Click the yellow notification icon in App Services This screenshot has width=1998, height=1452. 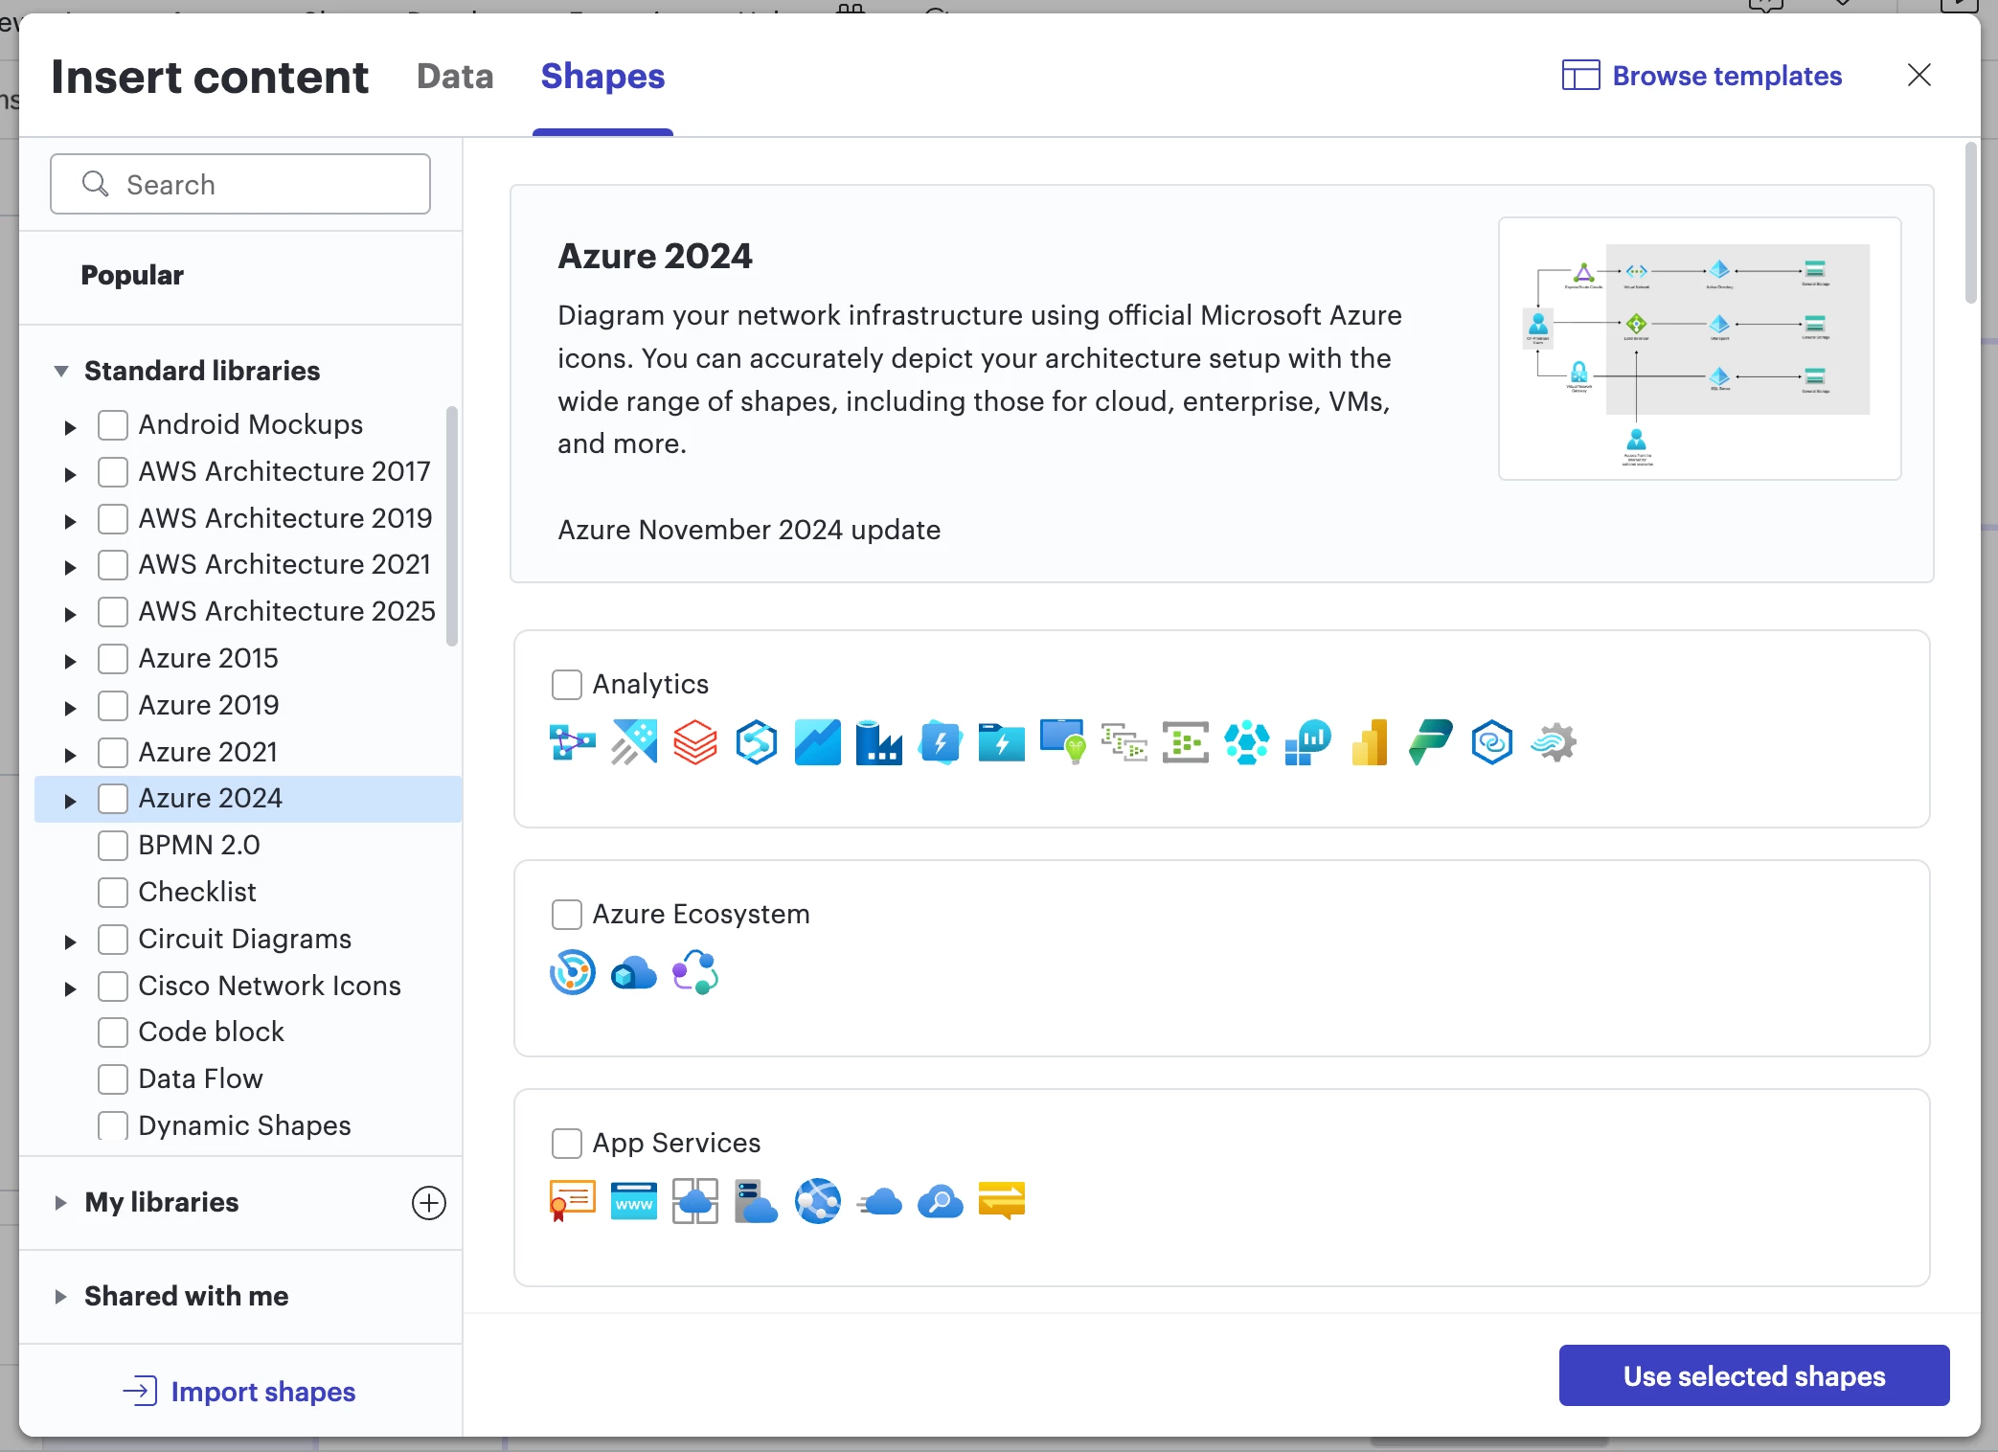click(x=1001, y=1200)
